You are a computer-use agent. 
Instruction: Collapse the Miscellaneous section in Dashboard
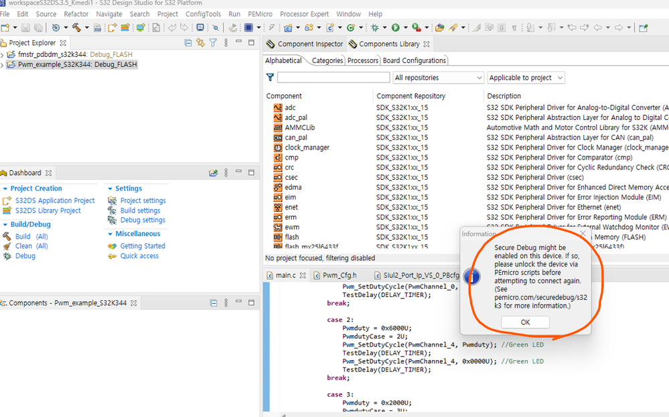pyautogui.click(x=110, y=234)
